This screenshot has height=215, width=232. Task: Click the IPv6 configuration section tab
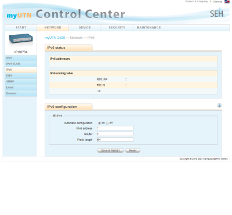pyautogui.click(x=68, y=107)
